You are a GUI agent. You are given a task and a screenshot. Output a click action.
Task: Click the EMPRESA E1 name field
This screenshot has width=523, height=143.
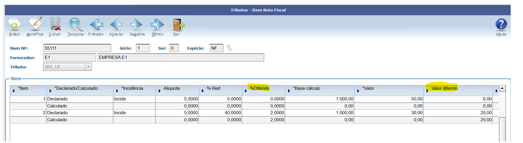click(x=181, y=57)
